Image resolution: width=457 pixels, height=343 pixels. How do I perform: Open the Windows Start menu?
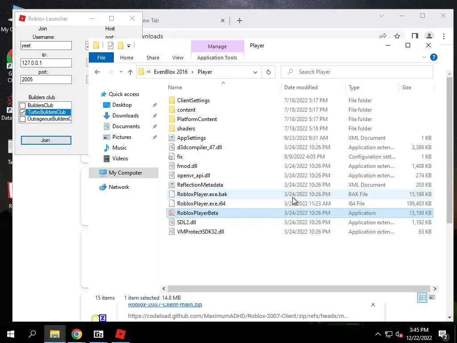click(x=11, y=334)
